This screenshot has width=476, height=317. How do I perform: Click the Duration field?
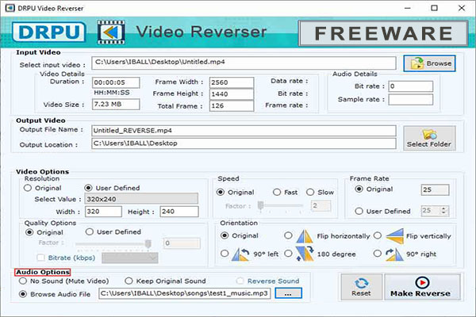point(116,82)
